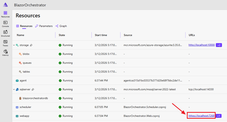The image size is (227, 122).
Task: Show additional webapp URLs via +1 badge
Action: 219,116
